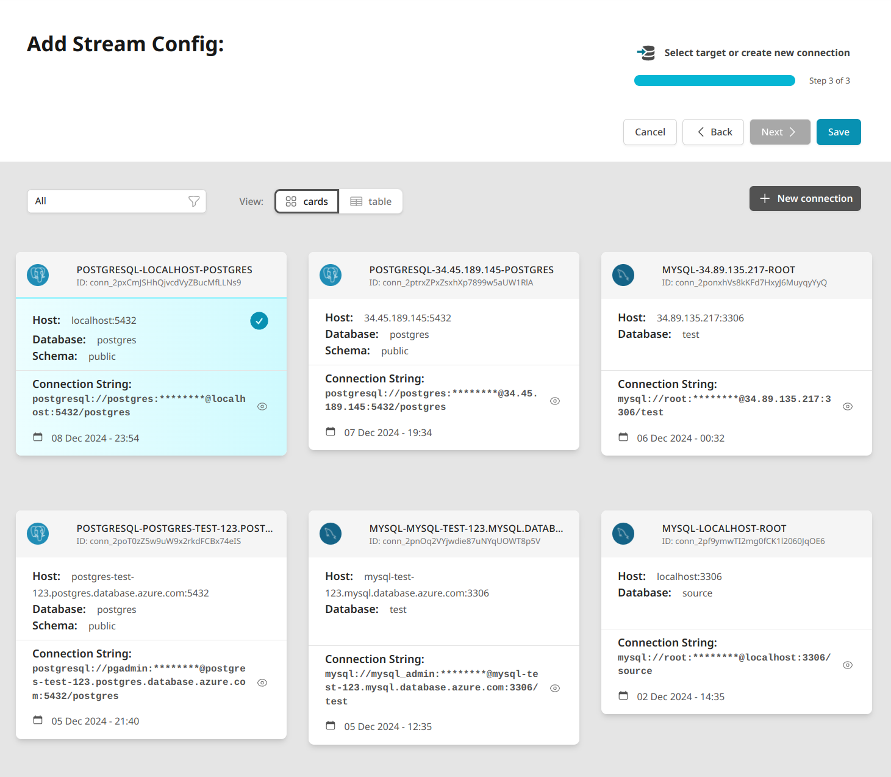Click ID conn_2pxCmJSHhQjvcdVyZBucMfLLNs9

coord(159,282)
